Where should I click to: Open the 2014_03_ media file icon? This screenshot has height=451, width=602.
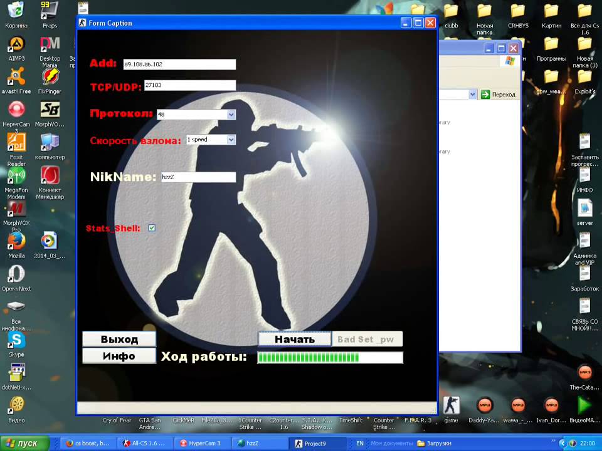tap(49, 242)
